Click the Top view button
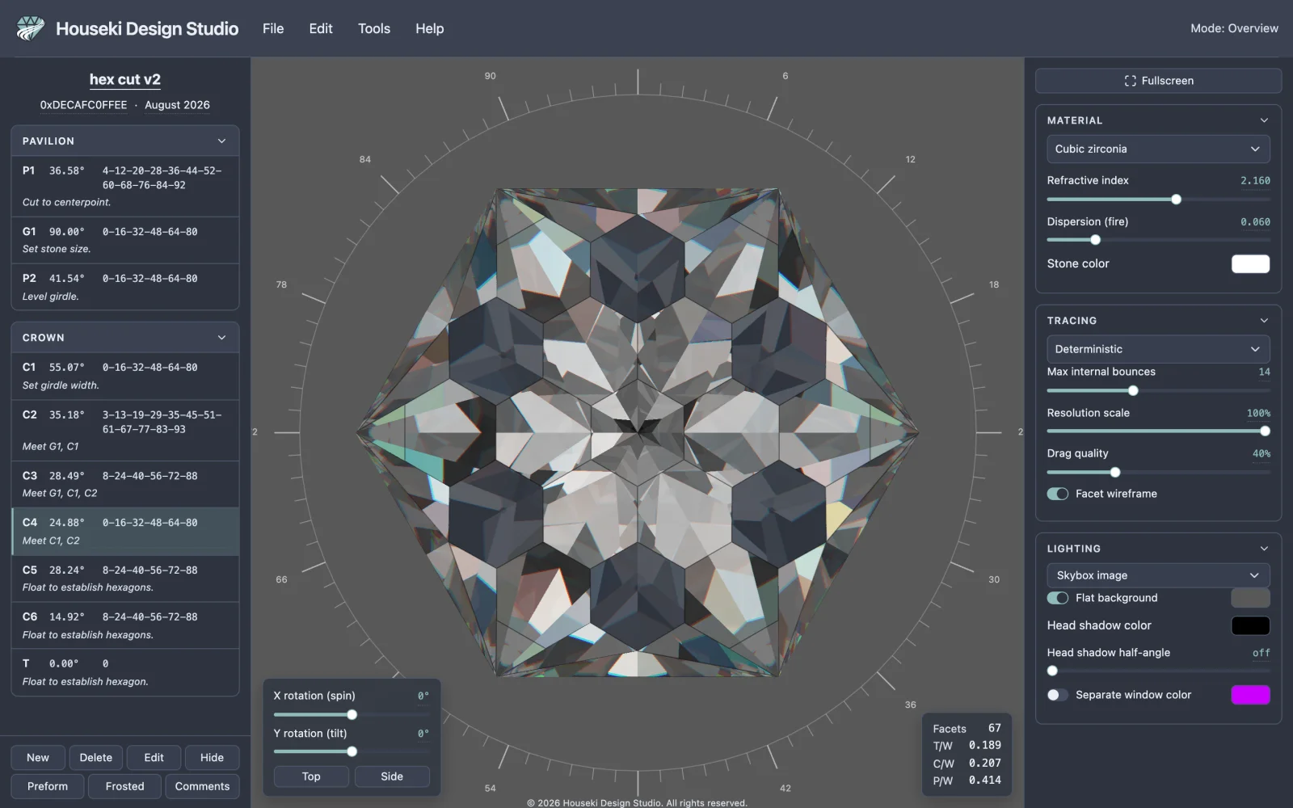The image size is (1293, 808). click(x=311, y=776)
